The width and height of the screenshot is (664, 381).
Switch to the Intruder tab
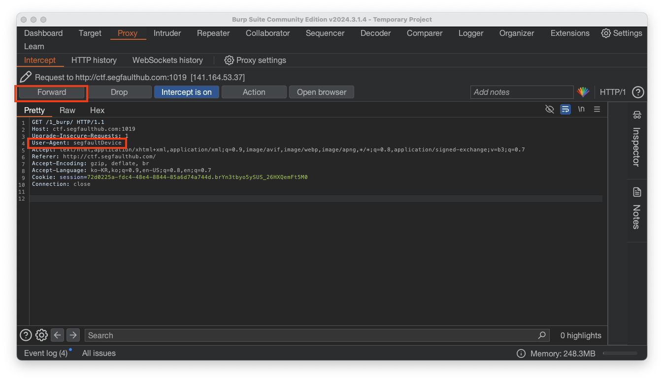167,33
